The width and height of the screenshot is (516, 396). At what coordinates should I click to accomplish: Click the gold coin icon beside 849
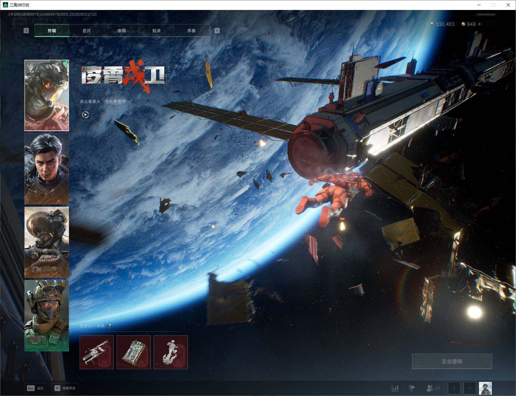click(x=463, y=24)
